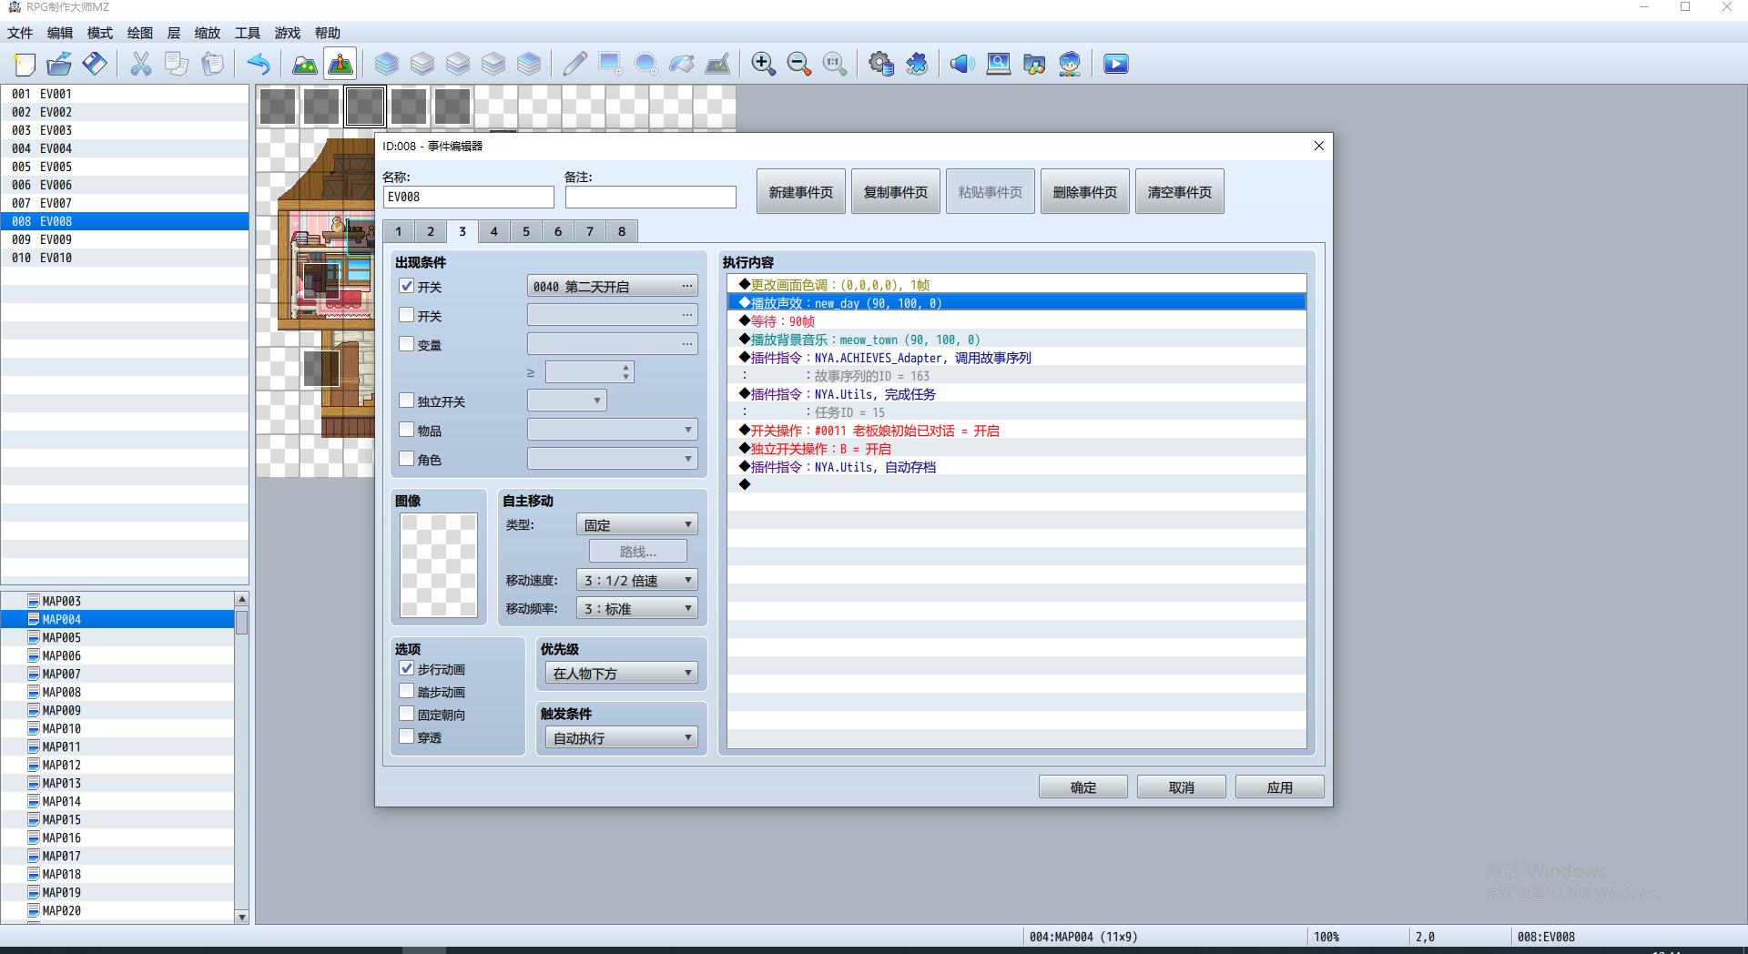Click the New Project toolbar icon

click(x=25, y=64)
